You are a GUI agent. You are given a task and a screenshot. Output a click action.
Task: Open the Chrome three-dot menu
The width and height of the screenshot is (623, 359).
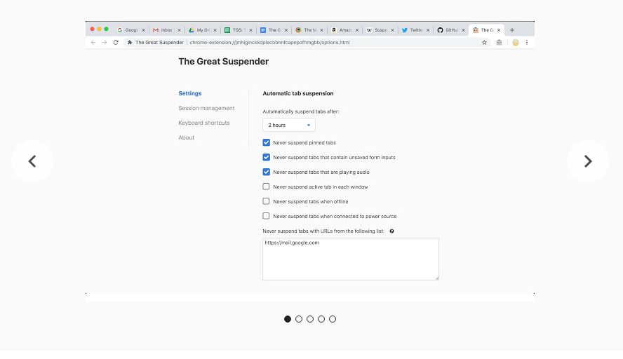527,43
